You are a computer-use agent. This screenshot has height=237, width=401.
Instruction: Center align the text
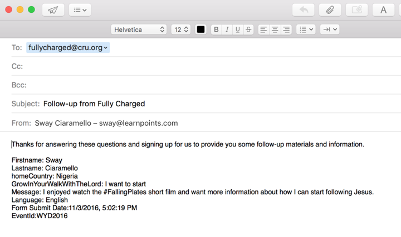click(275, 29)
